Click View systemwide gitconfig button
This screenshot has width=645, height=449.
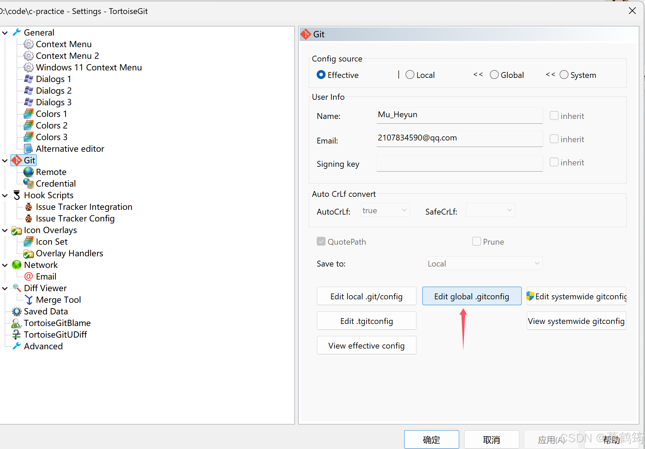pos(576,321)
